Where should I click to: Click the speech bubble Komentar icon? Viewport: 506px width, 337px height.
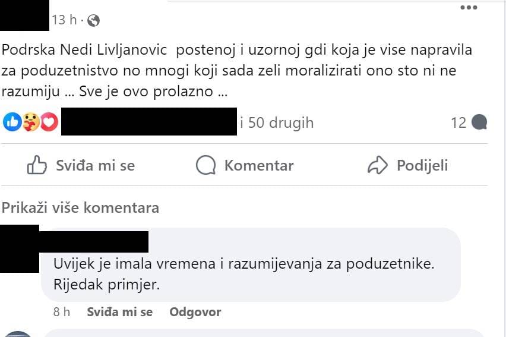point(205,165)
